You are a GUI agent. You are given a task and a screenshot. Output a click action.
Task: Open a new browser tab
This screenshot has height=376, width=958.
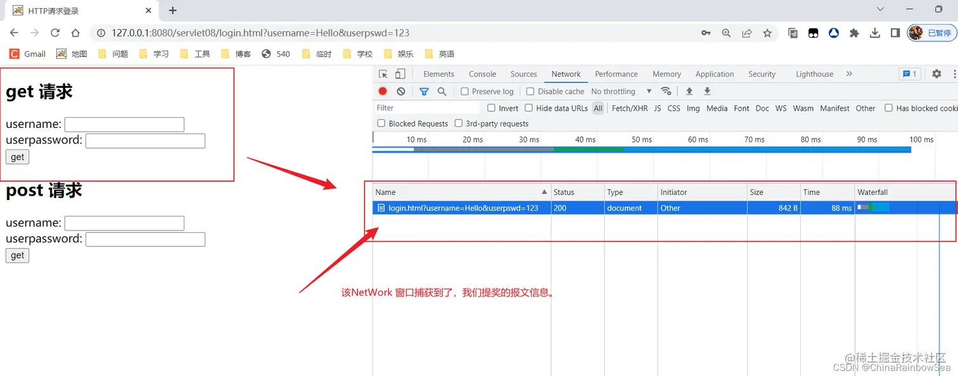coord(172,10)
